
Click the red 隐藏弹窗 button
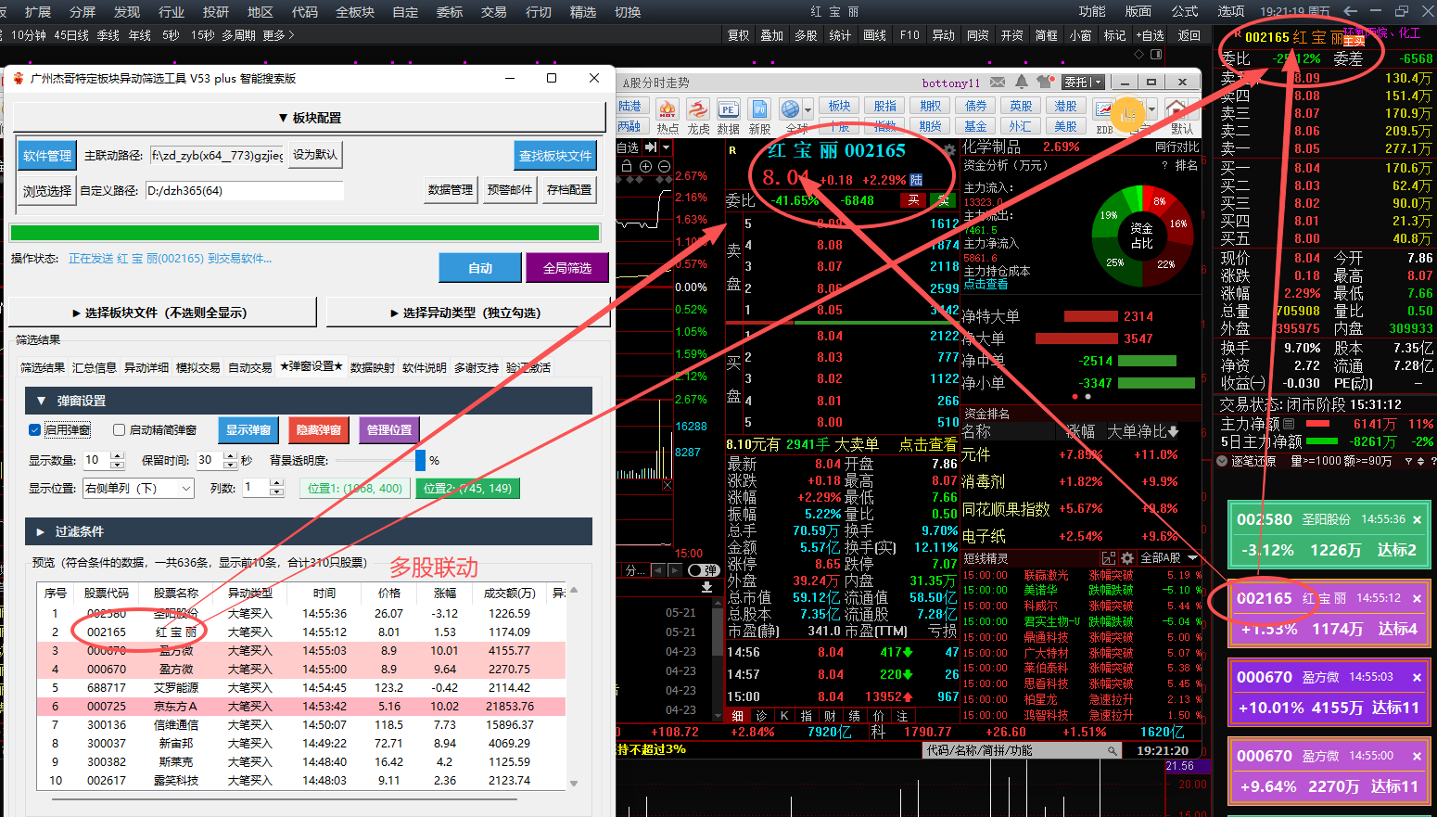point(318,430)
